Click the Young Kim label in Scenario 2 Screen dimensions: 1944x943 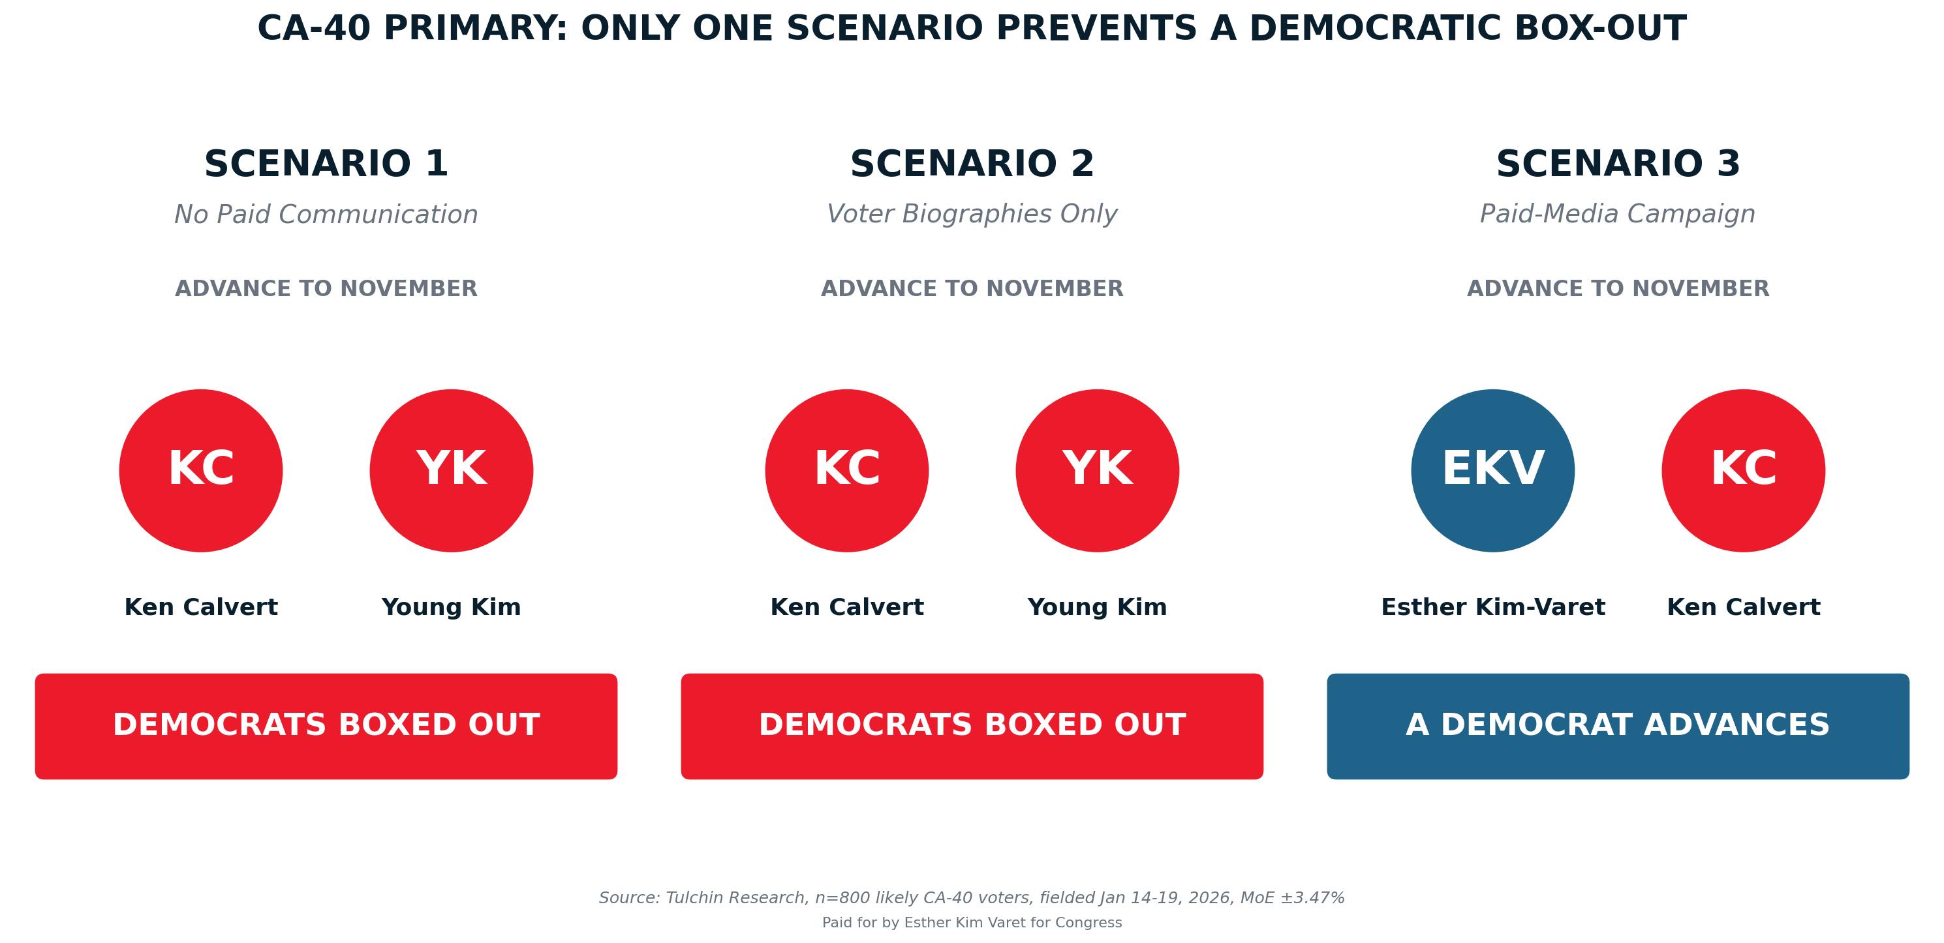1097,607
